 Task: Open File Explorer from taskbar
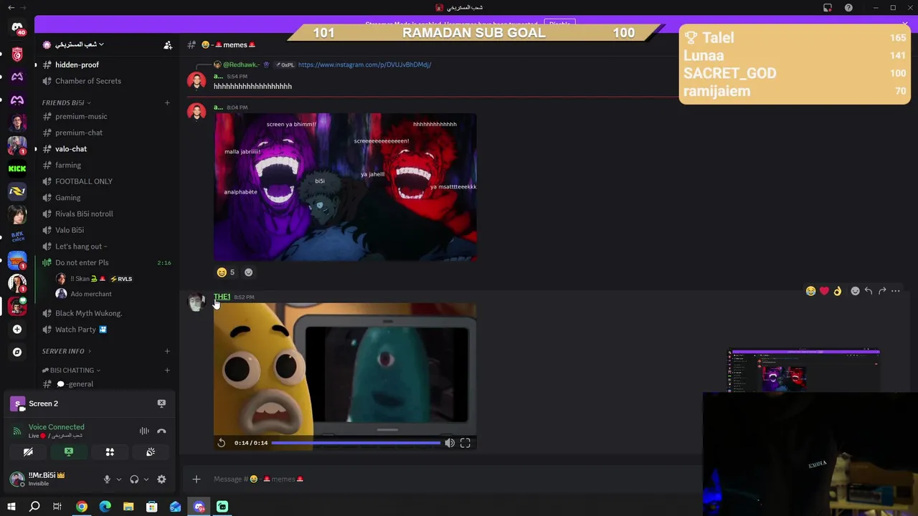(x=128, y=507)
